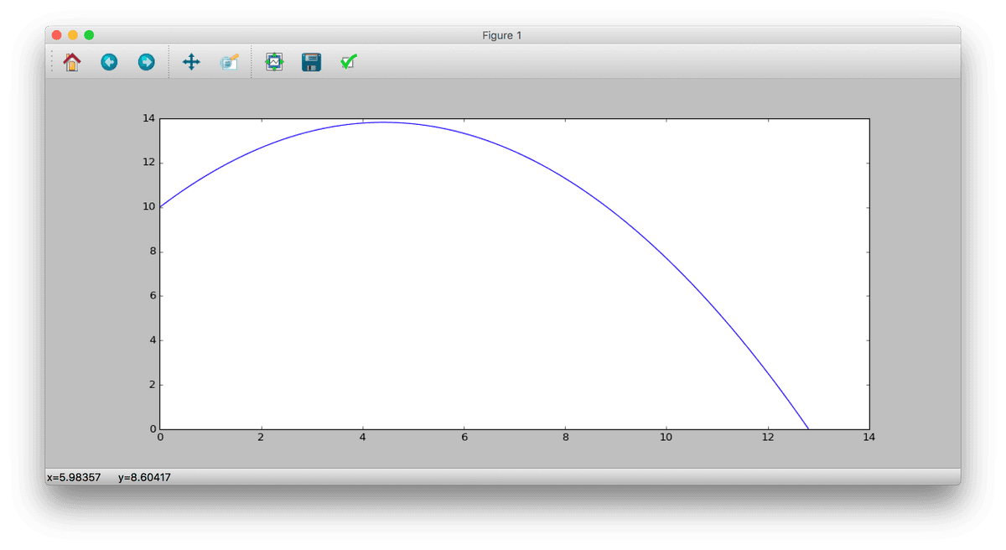Viewport: 1006px width, 550px height.
Task: Click the toolbar's dotted grip handle
Action: [x=52, y=62]
